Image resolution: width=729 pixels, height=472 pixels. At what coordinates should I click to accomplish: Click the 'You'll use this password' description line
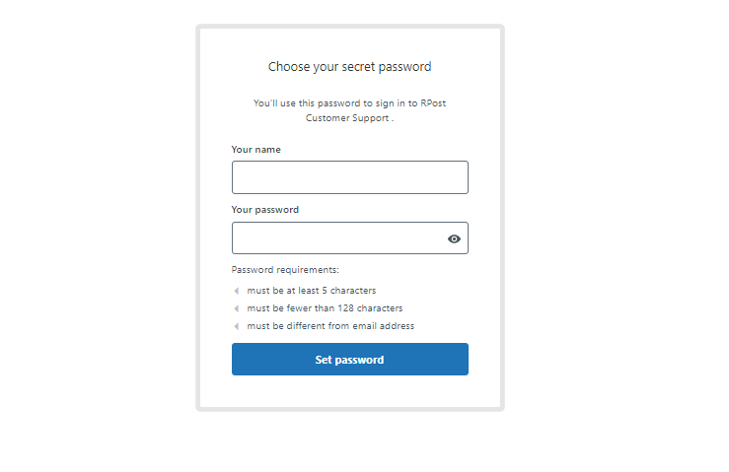tap(349, 103)
